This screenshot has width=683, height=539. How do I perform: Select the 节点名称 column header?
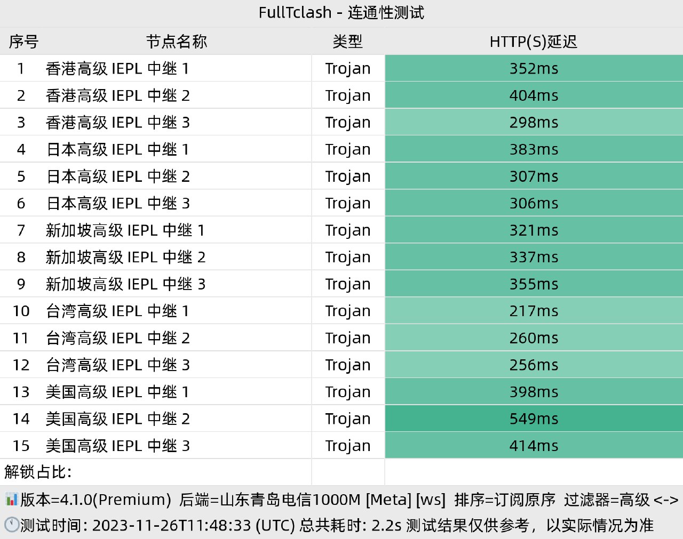177,42
